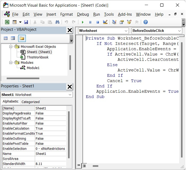Collapse the Microsoft Excel Objects folder

click(x=11, y=47)
